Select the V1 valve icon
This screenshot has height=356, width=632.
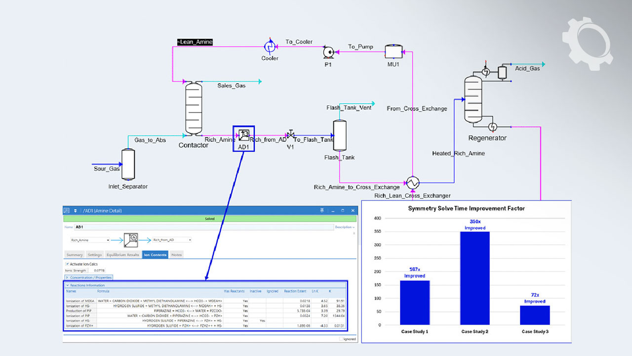(x=291, y=134)
